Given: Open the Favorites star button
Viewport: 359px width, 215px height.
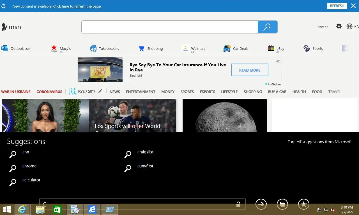Looking at the screenshot, I should [304, 204].
